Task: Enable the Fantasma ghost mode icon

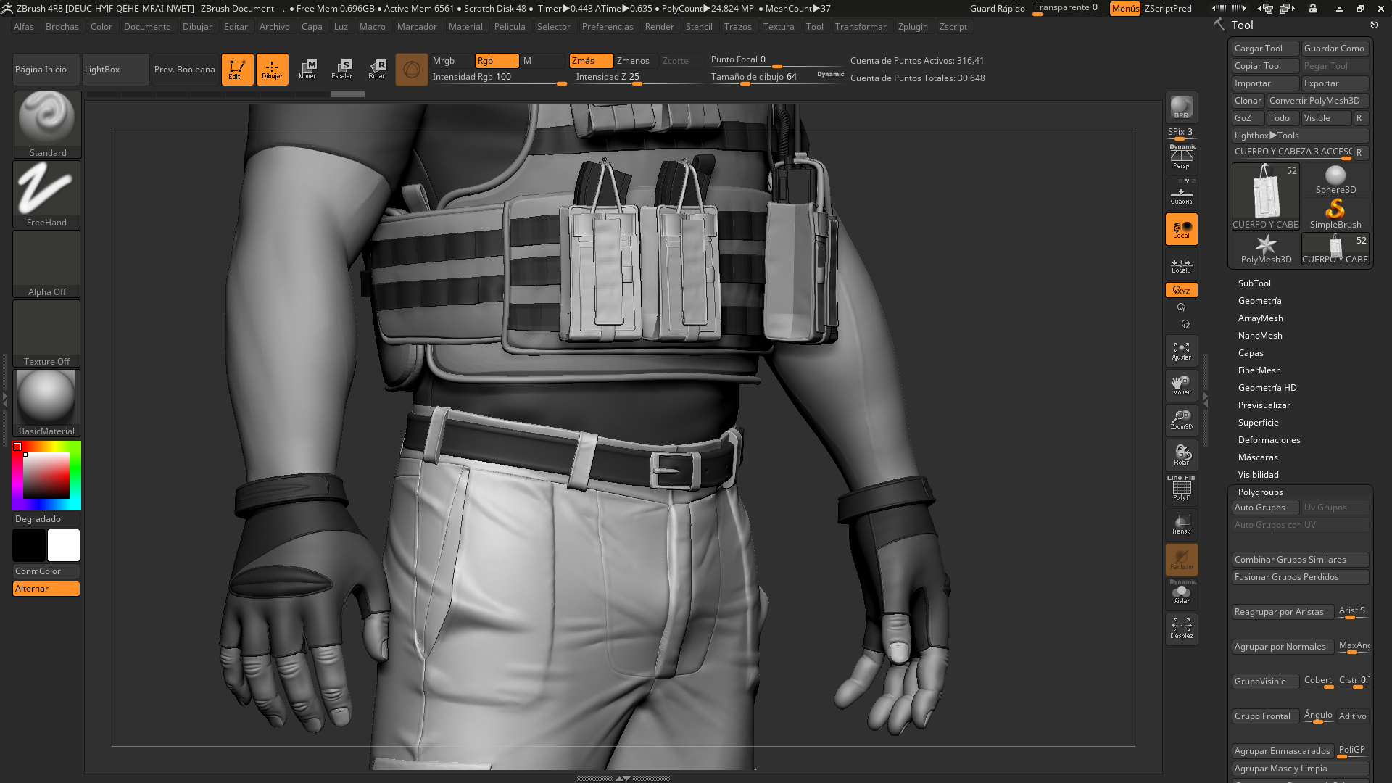Action: [1181, 558]
